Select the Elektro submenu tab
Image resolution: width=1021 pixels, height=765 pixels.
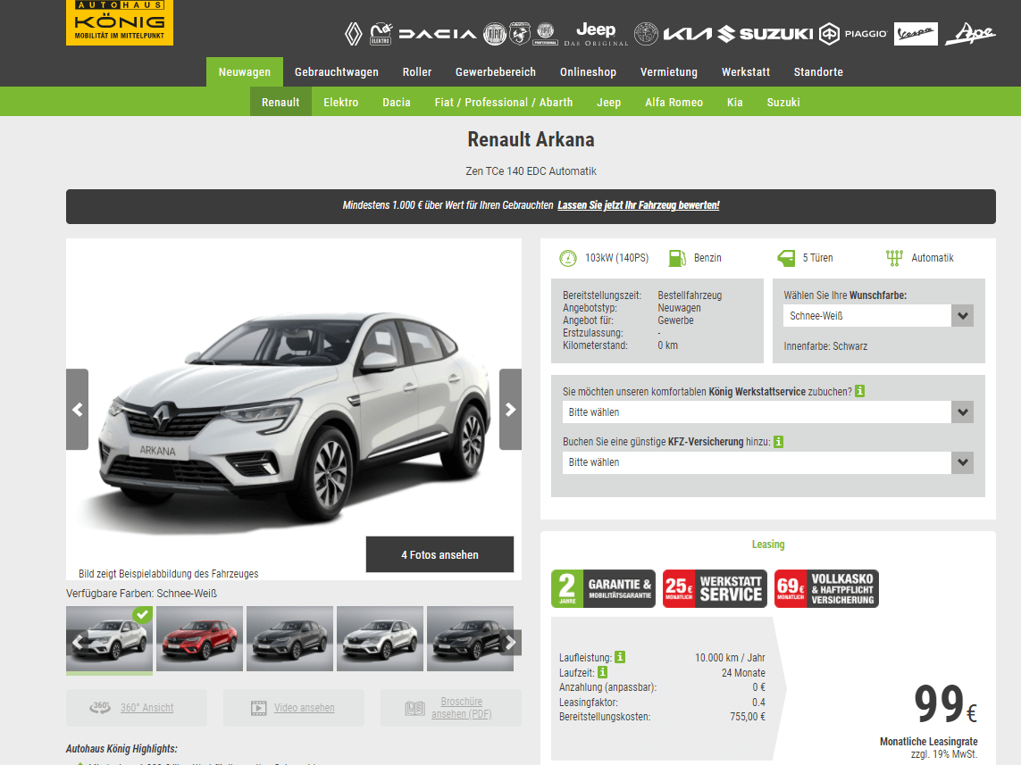pos(341,102)
